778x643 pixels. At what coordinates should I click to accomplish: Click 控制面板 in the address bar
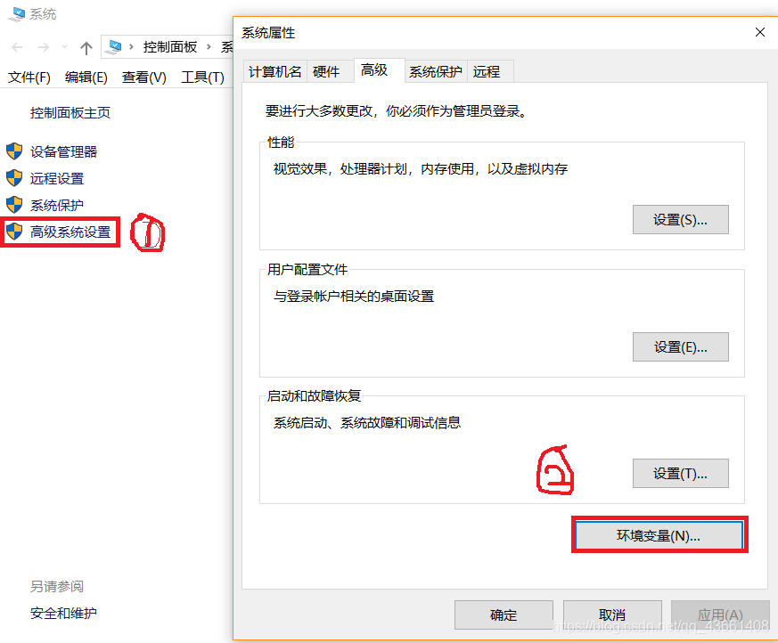point(170,47)
